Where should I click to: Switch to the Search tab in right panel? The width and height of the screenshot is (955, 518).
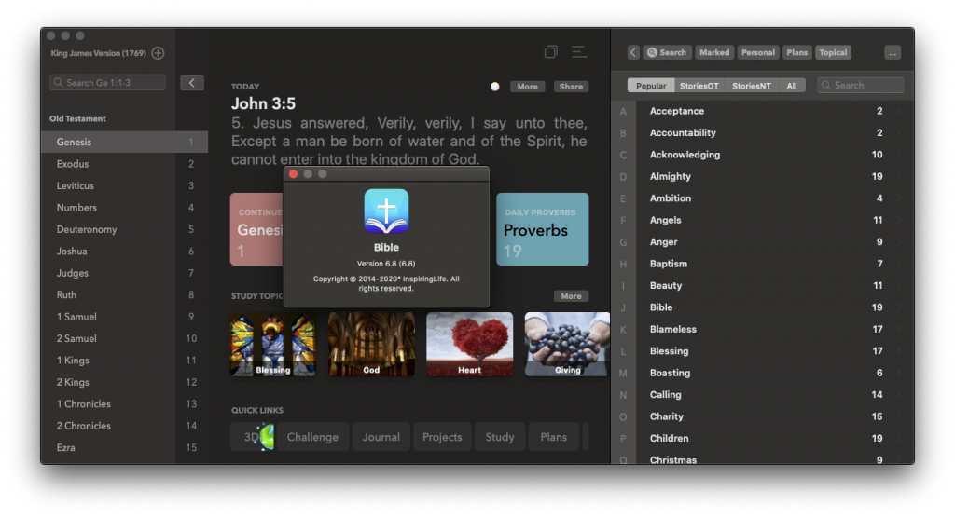tap(666, 52)
